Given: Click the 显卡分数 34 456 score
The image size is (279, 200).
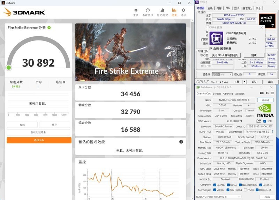Looking at the screenshot, I should 130,94.
